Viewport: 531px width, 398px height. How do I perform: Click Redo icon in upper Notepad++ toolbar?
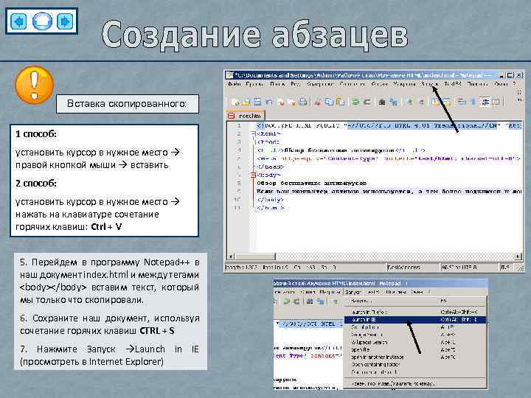pyautogui.click(x=367, y=102)
